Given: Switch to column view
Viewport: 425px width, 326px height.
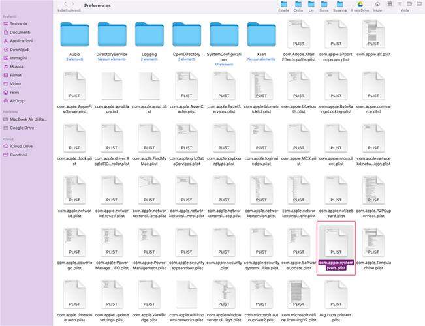Looking at the screenshot, I should click(x=409, y=4).
